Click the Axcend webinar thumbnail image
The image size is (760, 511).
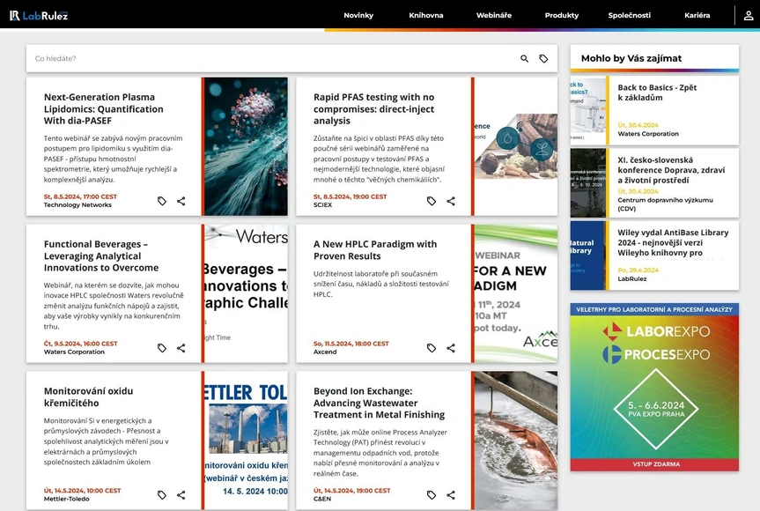(516, 293)
